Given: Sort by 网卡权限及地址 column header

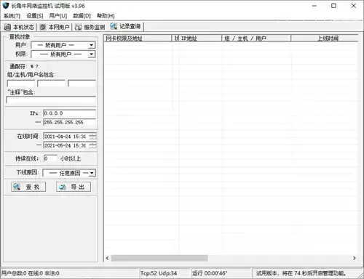Looking at the screenshot, I should point(138,39).
